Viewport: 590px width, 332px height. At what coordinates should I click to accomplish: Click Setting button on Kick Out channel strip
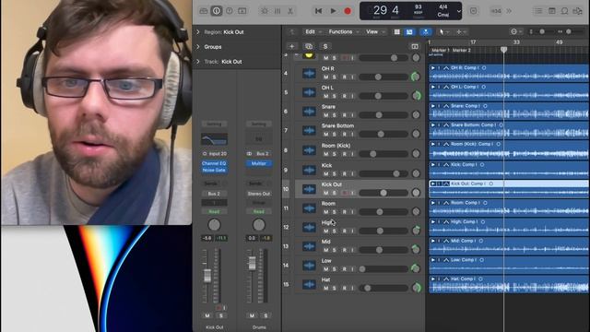(x=214, y=124)
